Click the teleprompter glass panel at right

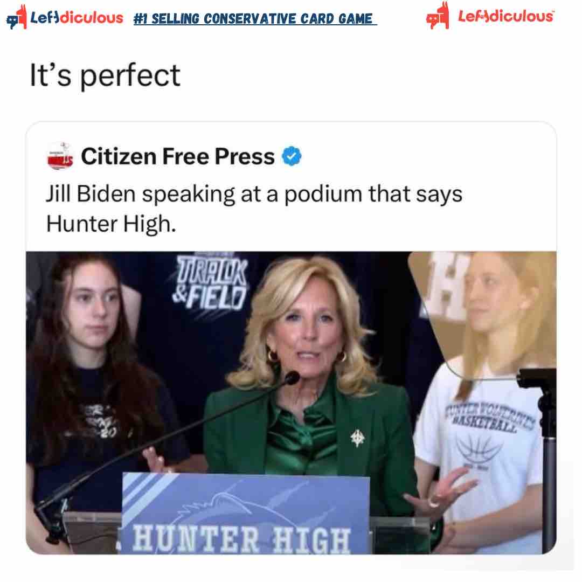[482, 315]
